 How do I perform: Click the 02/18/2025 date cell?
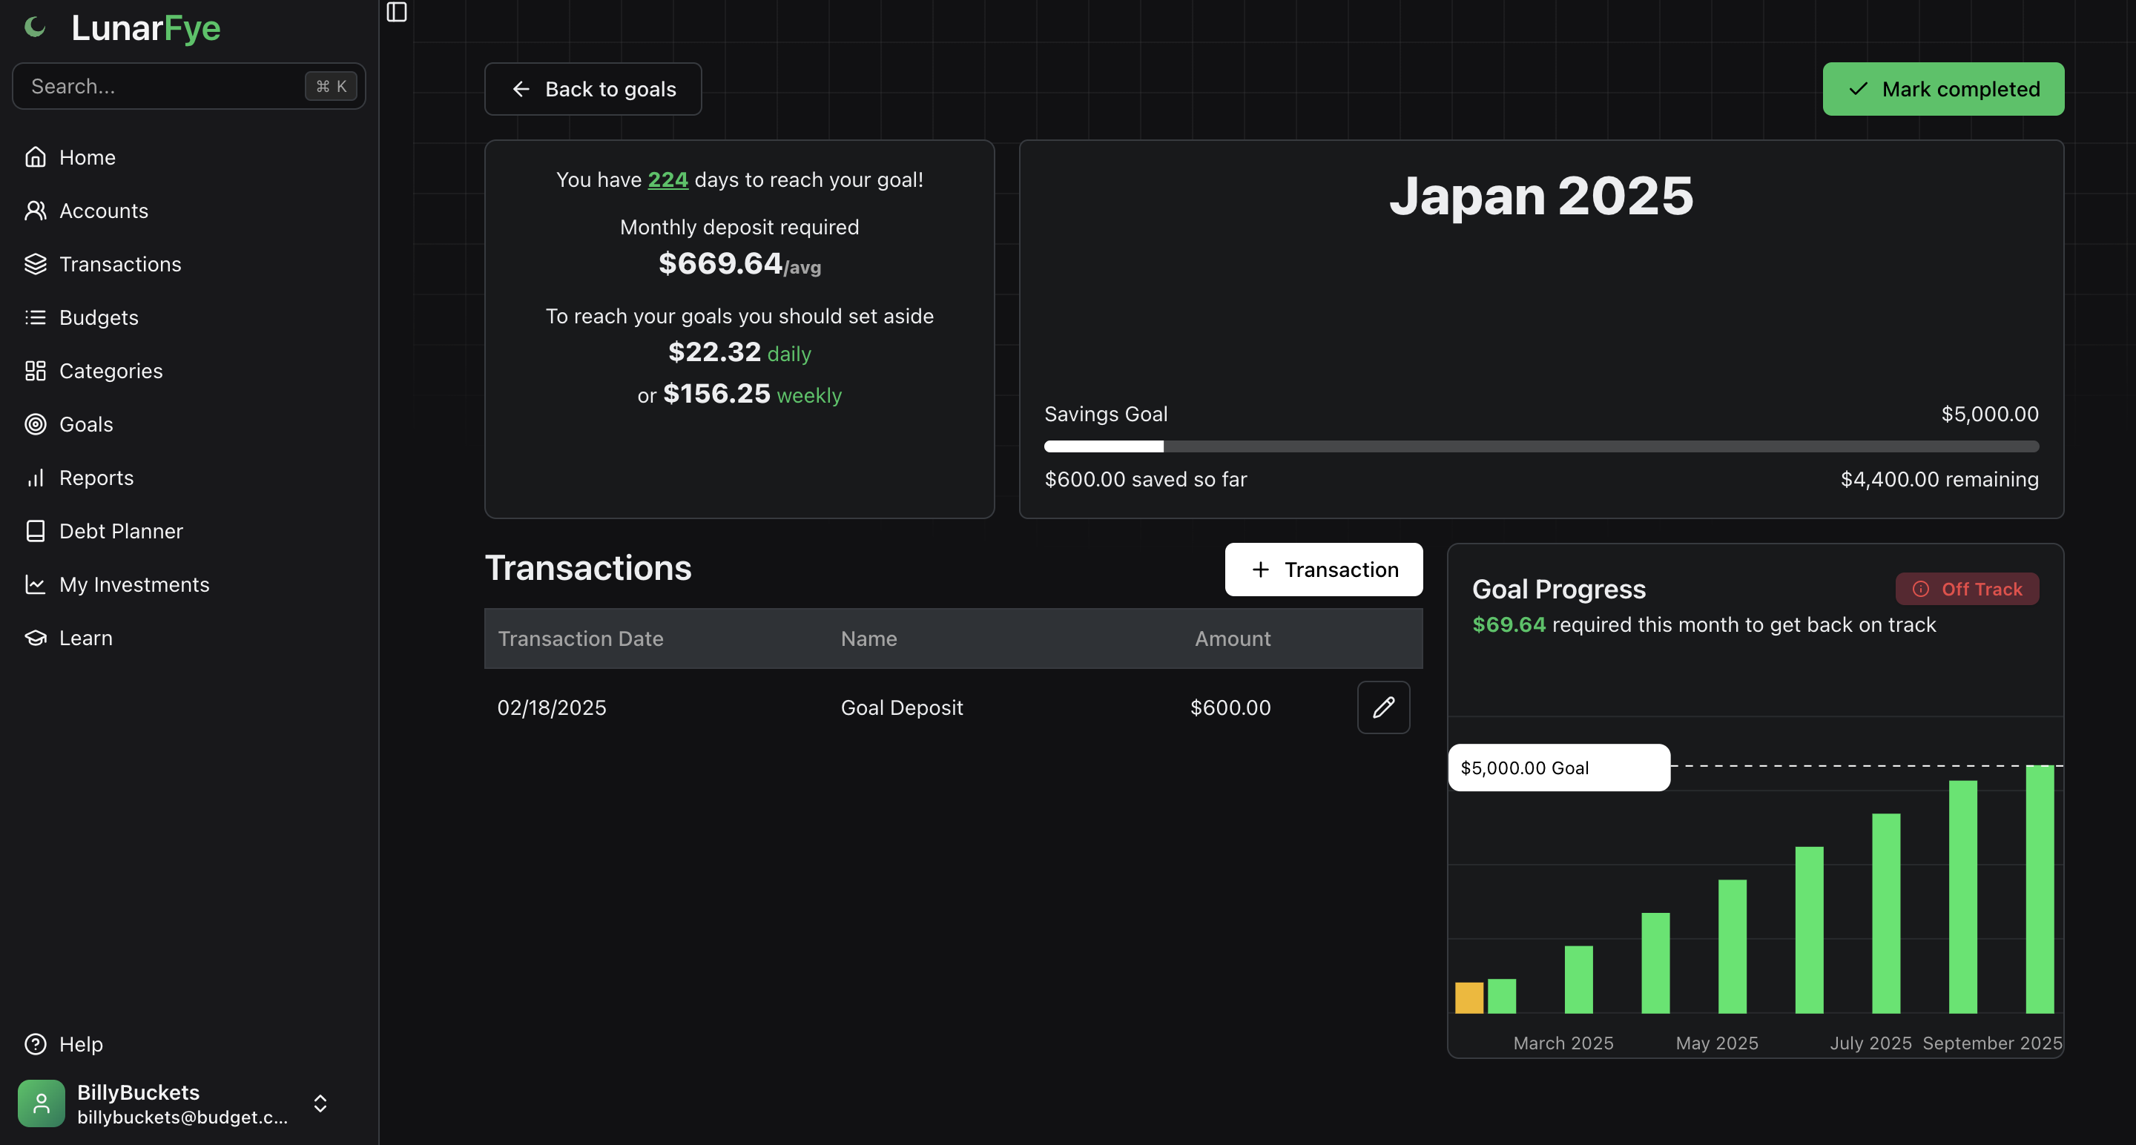tap(551, 707)
